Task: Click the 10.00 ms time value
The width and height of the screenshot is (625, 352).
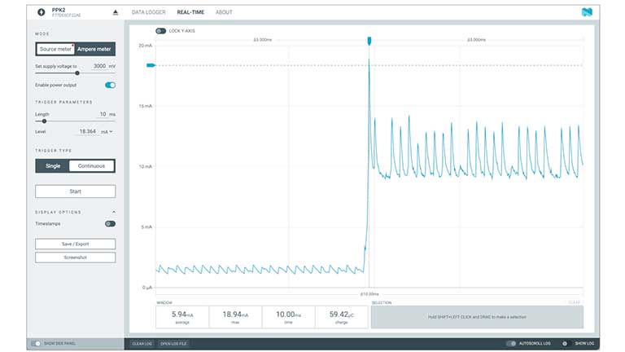Action: click(288, 317)
